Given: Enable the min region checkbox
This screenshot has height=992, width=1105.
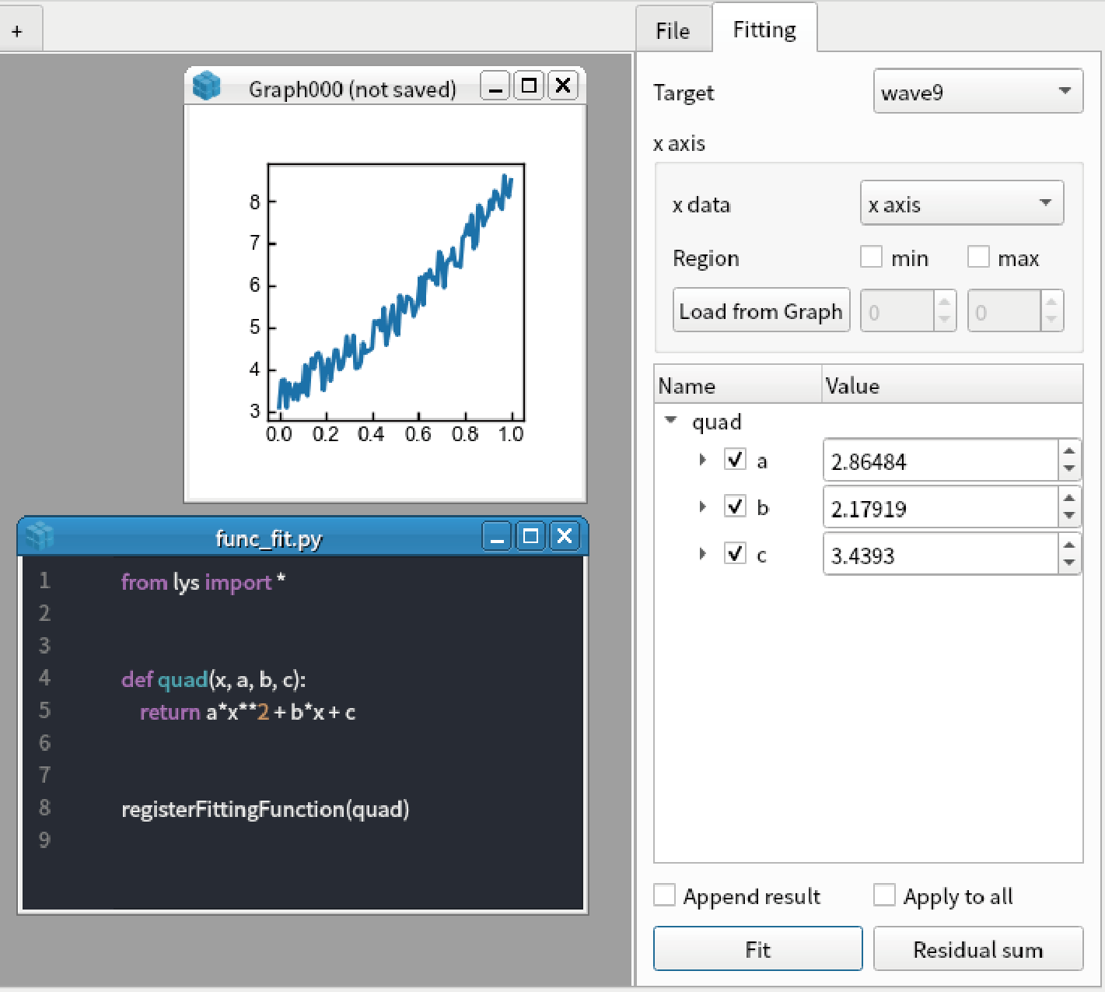Looking at the screenshot, I should (871, 257).
